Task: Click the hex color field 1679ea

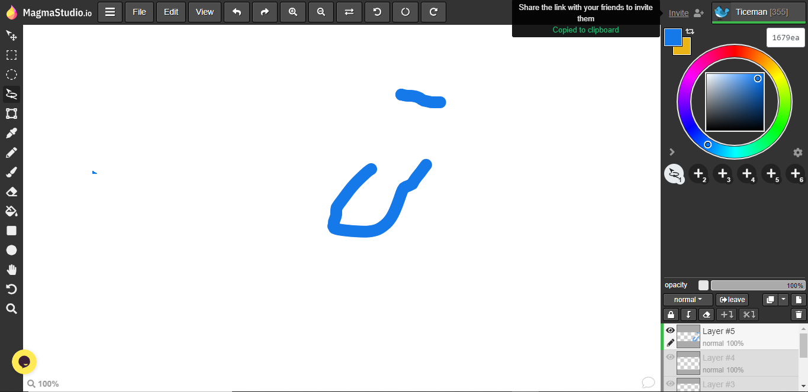Action: 786,37
